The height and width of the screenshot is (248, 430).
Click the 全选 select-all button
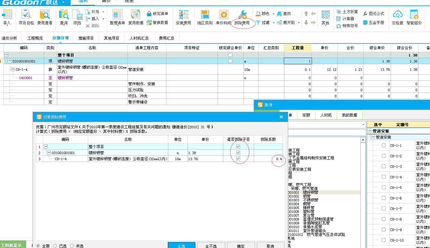tap(181, 245)
